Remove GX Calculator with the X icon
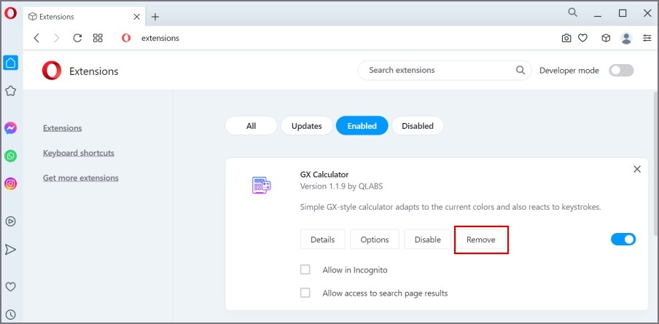The height and width of the screenshot is (324, 659). [637, 169]
